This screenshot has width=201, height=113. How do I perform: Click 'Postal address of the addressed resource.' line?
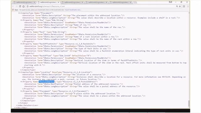[x=73, y=84]
